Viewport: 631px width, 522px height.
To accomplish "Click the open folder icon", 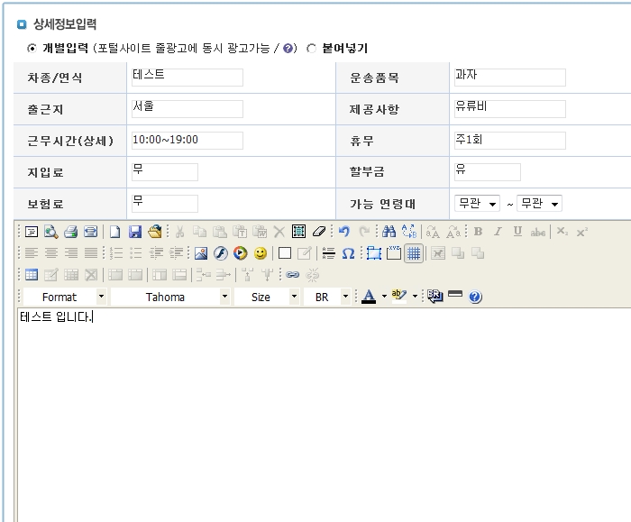I will point(154,232).
